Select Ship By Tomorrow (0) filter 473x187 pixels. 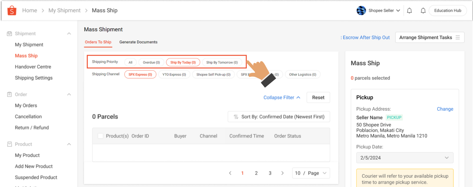(222, 62)
